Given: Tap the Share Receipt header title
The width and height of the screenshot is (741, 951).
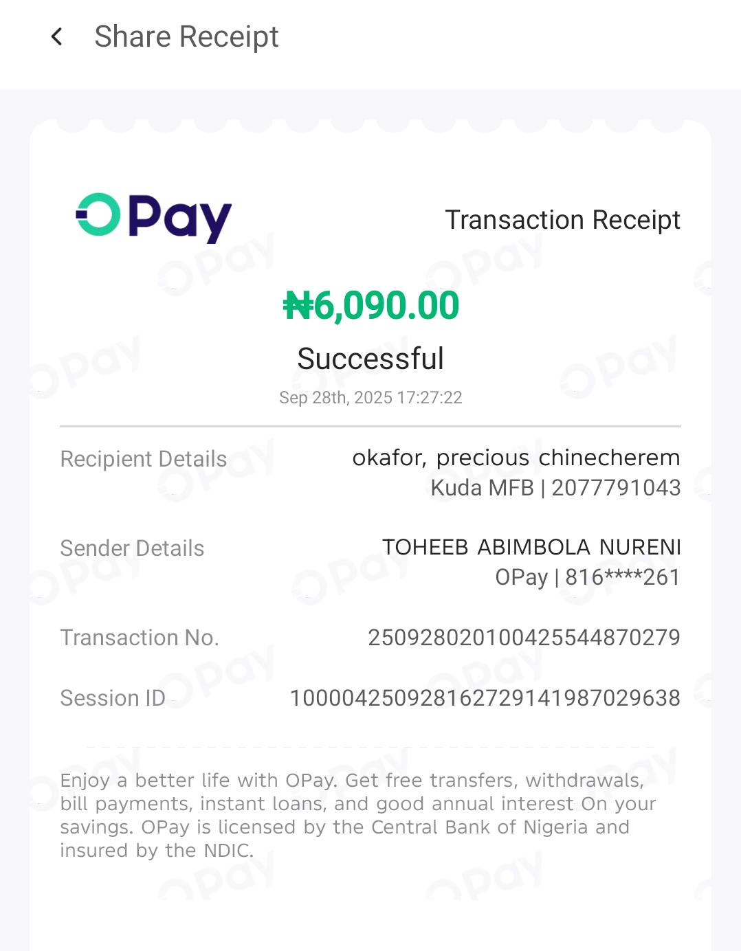Looking at the screenshot, I should 186,36.
